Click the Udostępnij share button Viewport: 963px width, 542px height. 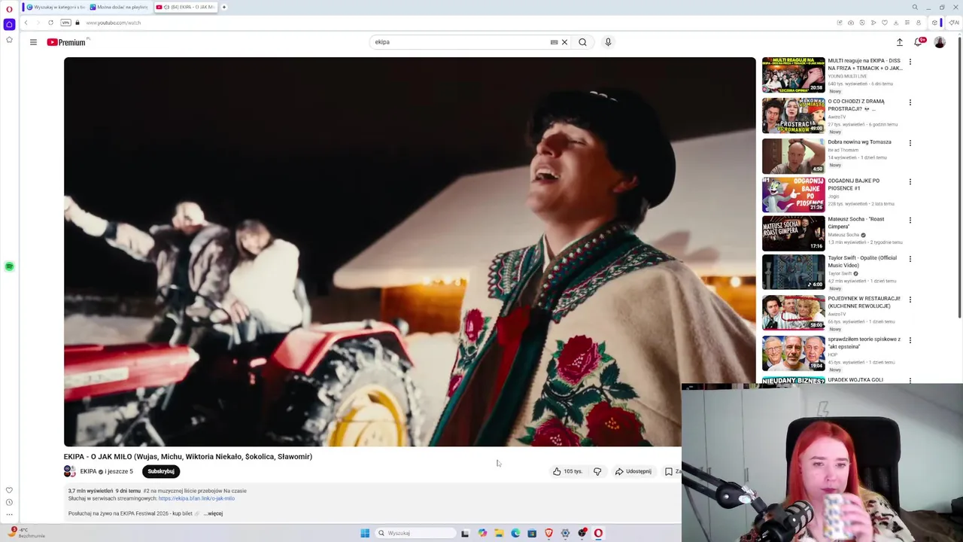click(633, 471)
